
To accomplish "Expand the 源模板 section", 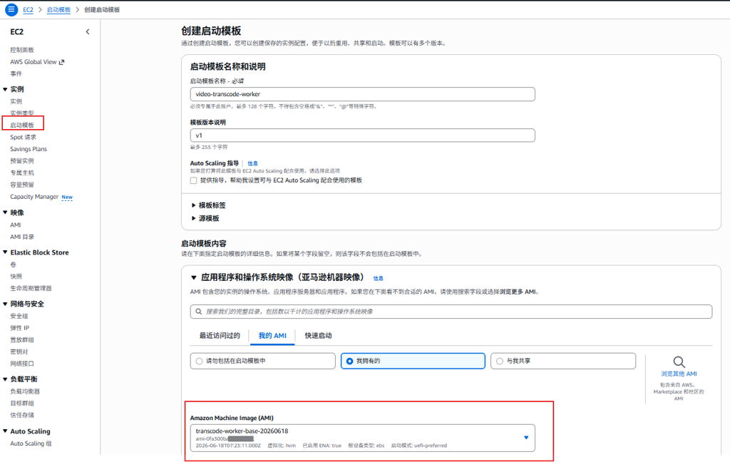I will 194,218.
